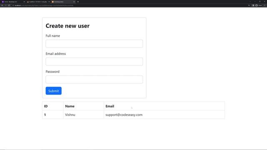Open the Guest profile menu
Image resolution: width=267 pixels, height=150 pixels.
(259, 5)
